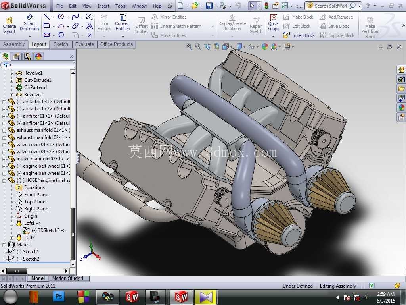Expand the Mates folder in tree
Screen dimensions: 406x305
[x=4, y=245]
